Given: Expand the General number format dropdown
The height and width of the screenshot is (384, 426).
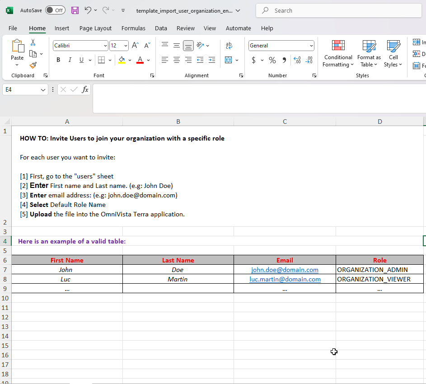Looking at the screenshot, I should [x=311, y=46].
